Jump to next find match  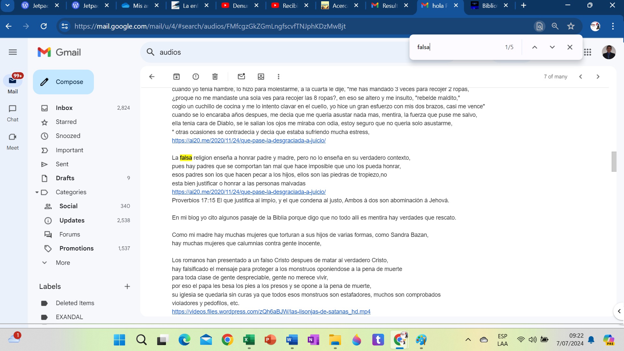(x=552, y=47)
